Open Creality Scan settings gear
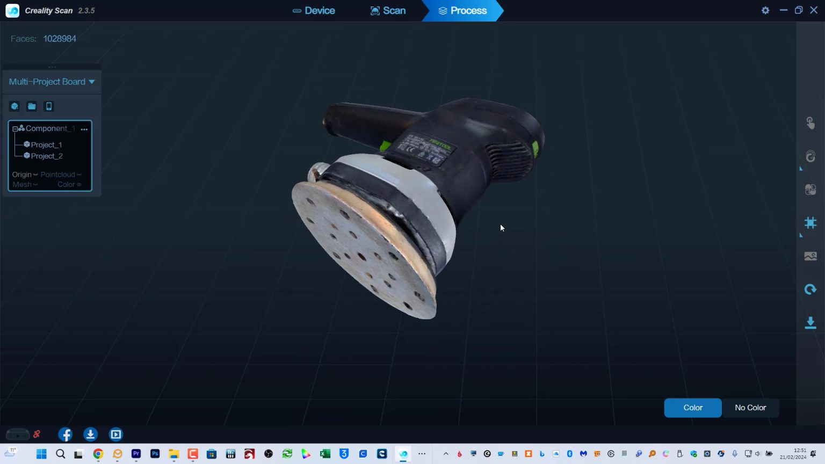 [765, 10]
